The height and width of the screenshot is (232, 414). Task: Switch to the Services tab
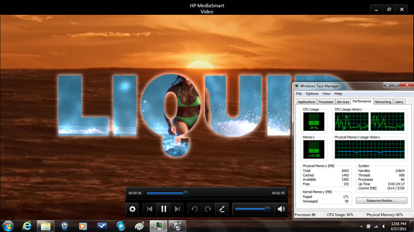click(x=343, y=102)
